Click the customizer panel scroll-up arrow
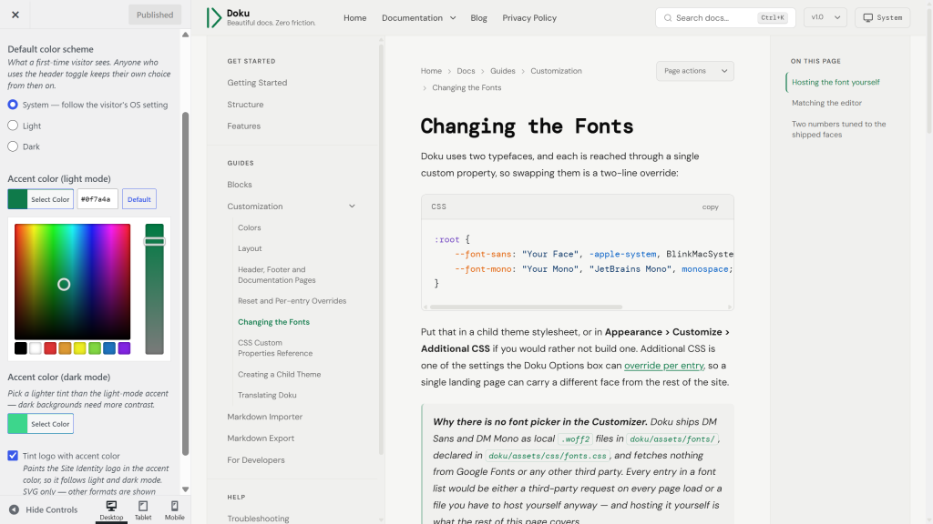 click(185, 35)
